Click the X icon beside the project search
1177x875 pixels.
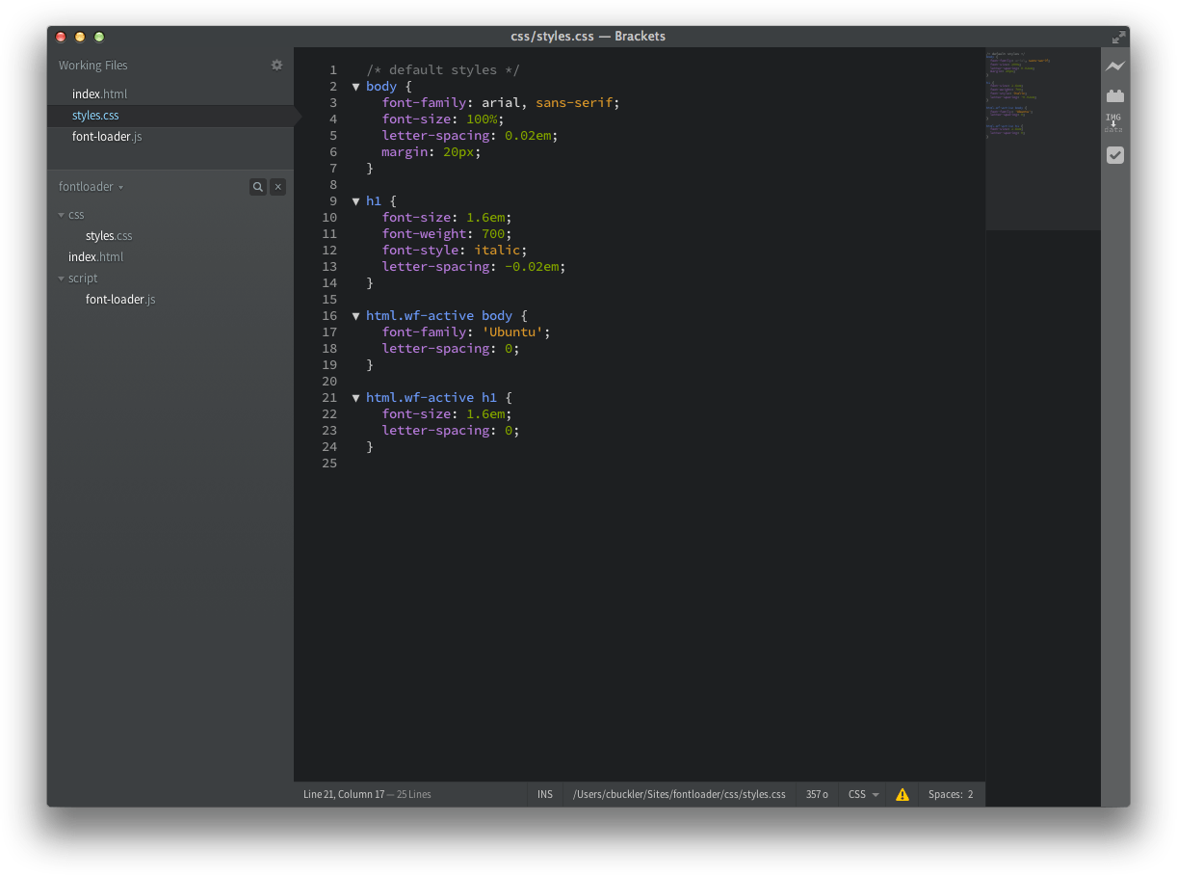pos(277,186)
